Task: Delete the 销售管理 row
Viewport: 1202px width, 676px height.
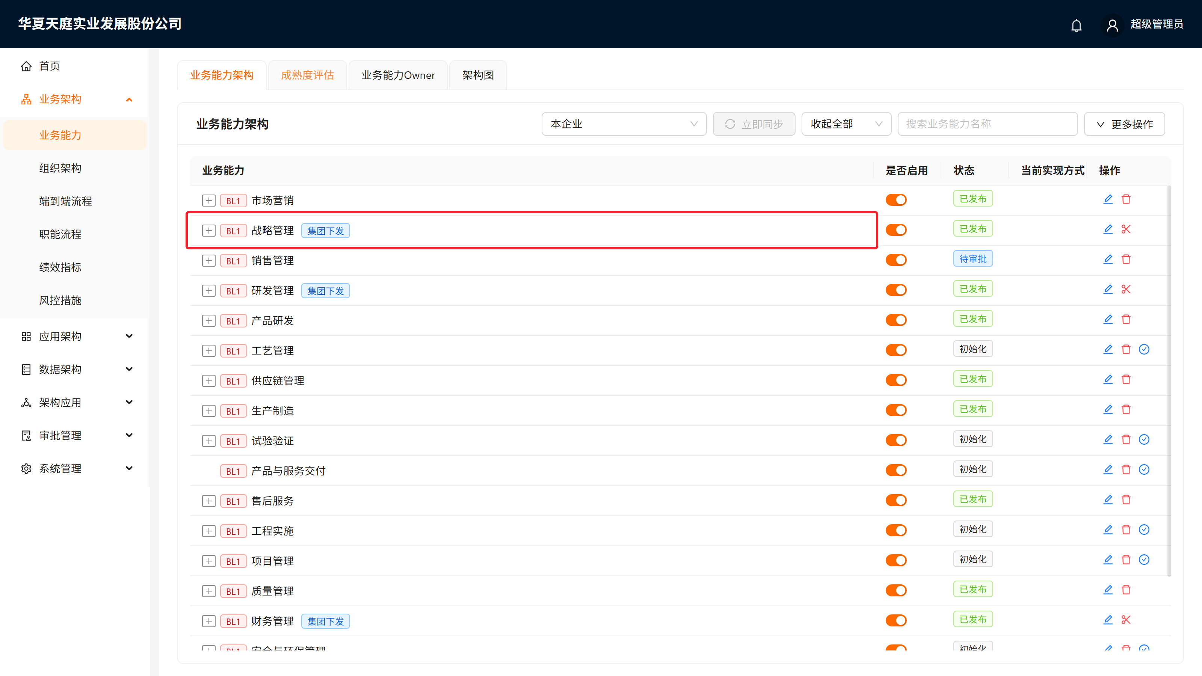Action: (1126, 259)
